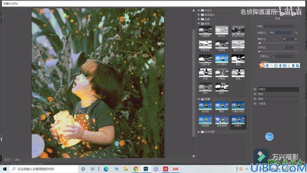Image resolution: width=307 pixels, height=173 pixels.
Task: Select the 图章 filter thumbnail
Action: click(x=238, y=73)
